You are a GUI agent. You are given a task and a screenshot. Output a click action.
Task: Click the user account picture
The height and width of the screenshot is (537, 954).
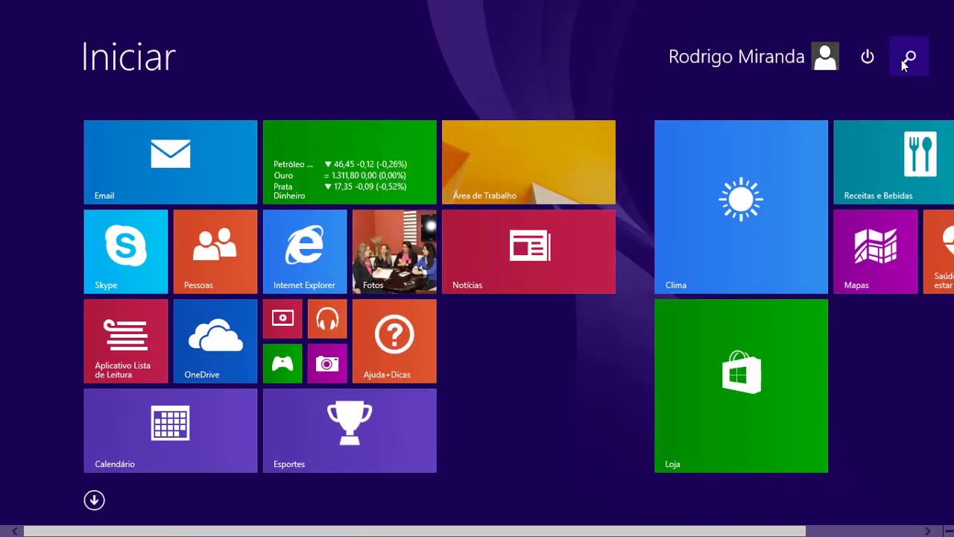[x=825, y=57]
